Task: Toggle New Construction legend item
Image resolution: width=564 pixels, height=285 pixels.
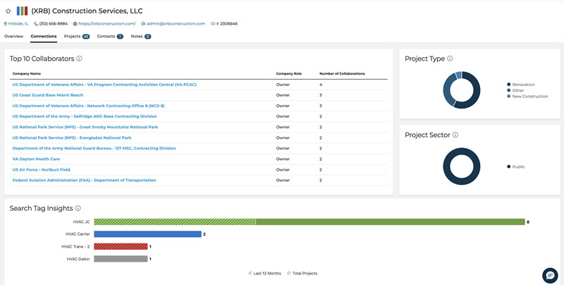Action: [x=527, y=97]
